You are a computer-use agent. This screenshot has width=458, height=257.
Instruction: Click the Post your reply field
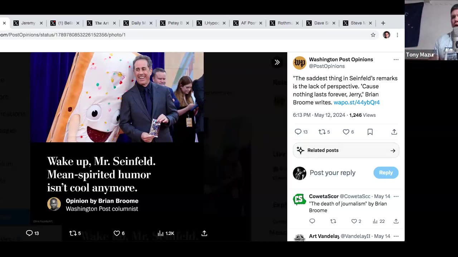coord(332,173)
